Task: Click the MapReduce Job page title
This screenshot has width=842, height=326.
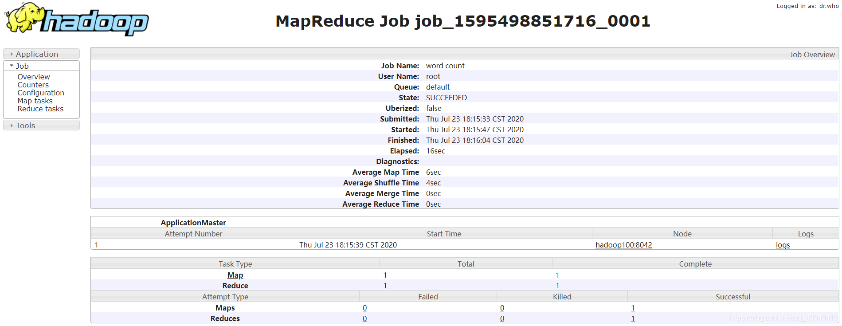Action: click(x=463, y=21)
